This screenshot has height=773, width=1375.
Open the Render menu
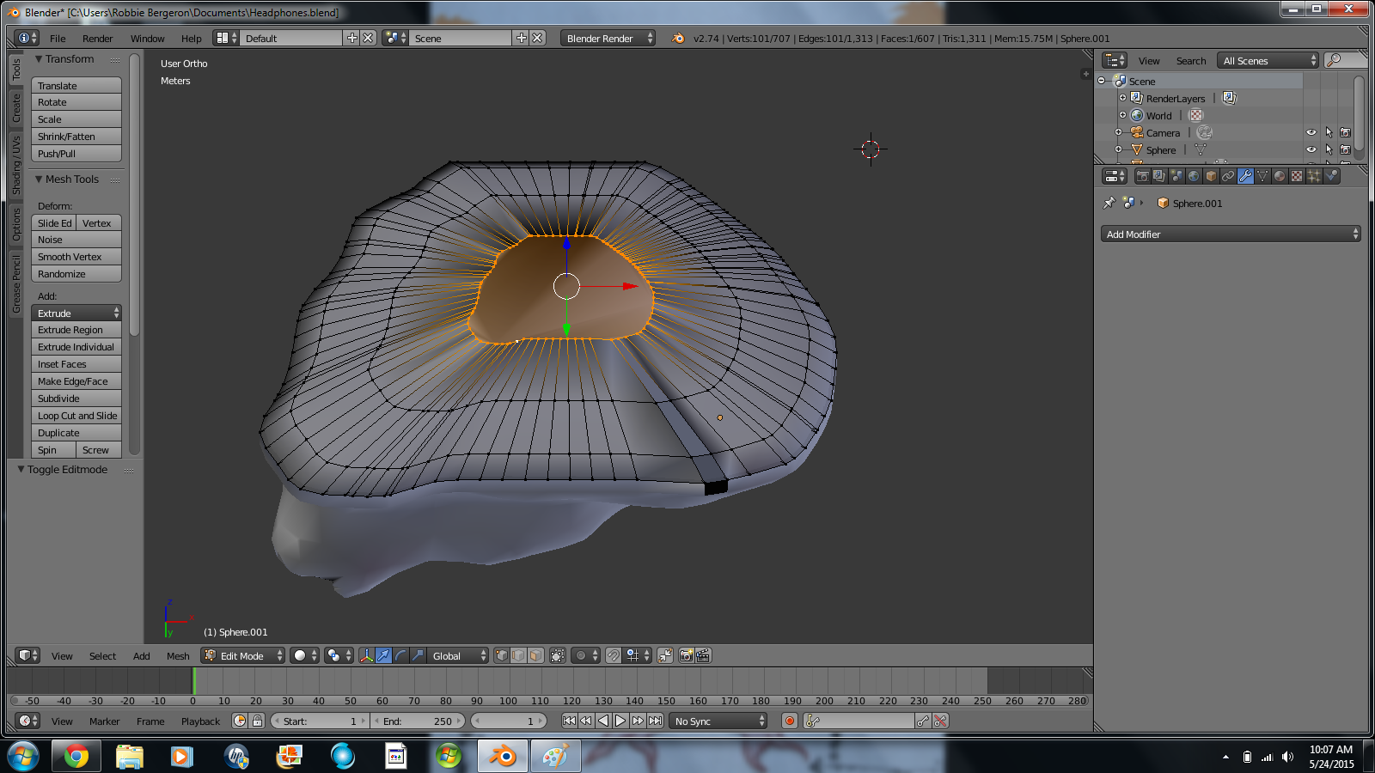(x=98, y=38)
